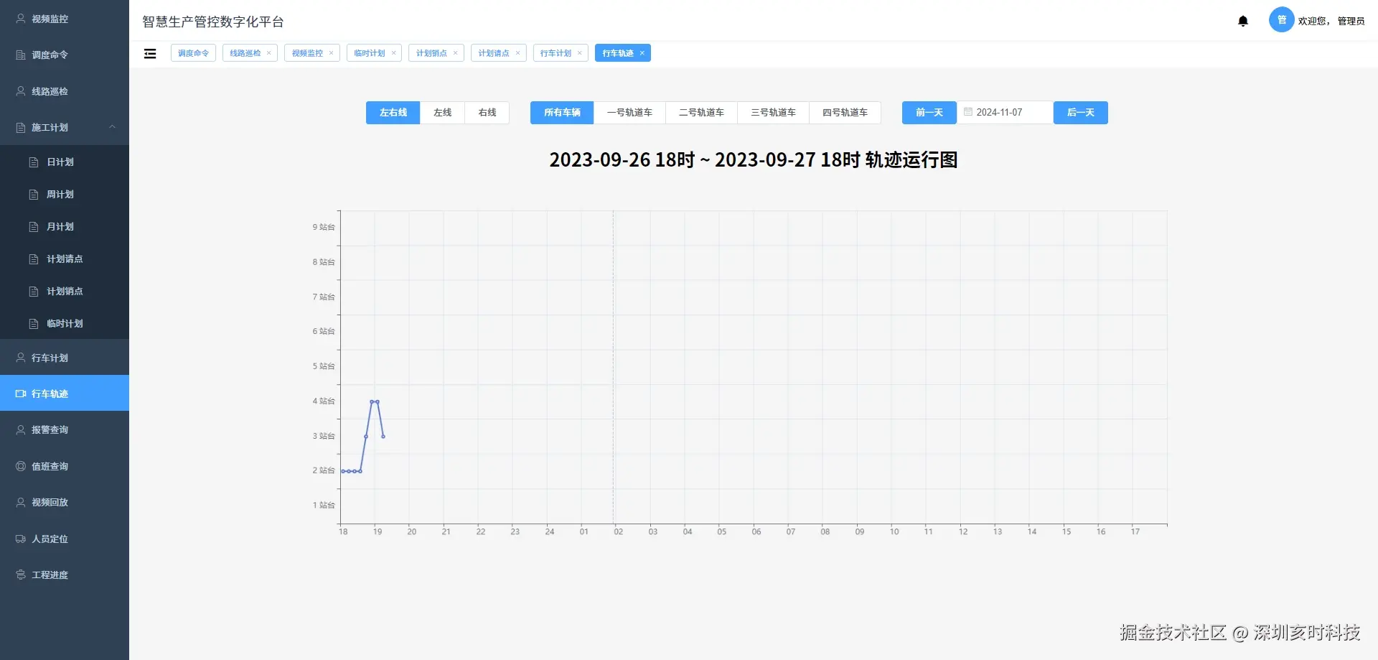
Task: Click the 视频回放 sidebar icon
Action: (x=21, y=502)
